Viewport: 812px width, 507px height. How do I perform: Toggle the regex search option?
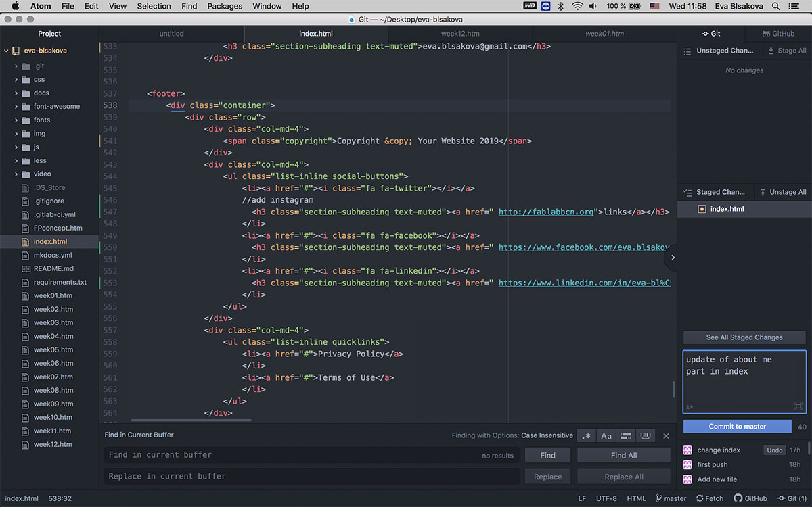(x=587, y=436)
